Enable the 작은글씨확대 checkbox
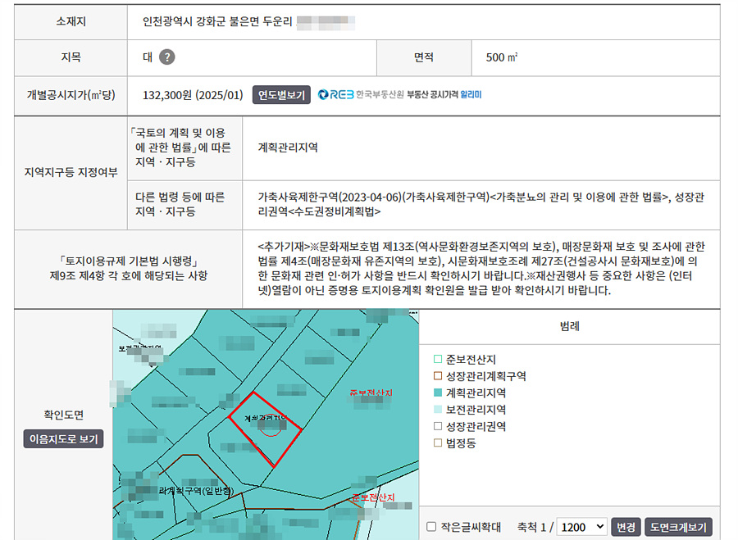The width and height of the screenshot is (738, 540). tap(432, 527)
